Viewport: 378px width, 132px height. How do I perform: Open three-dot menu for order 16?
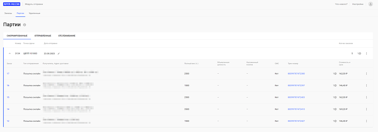[x=367, y=85]
